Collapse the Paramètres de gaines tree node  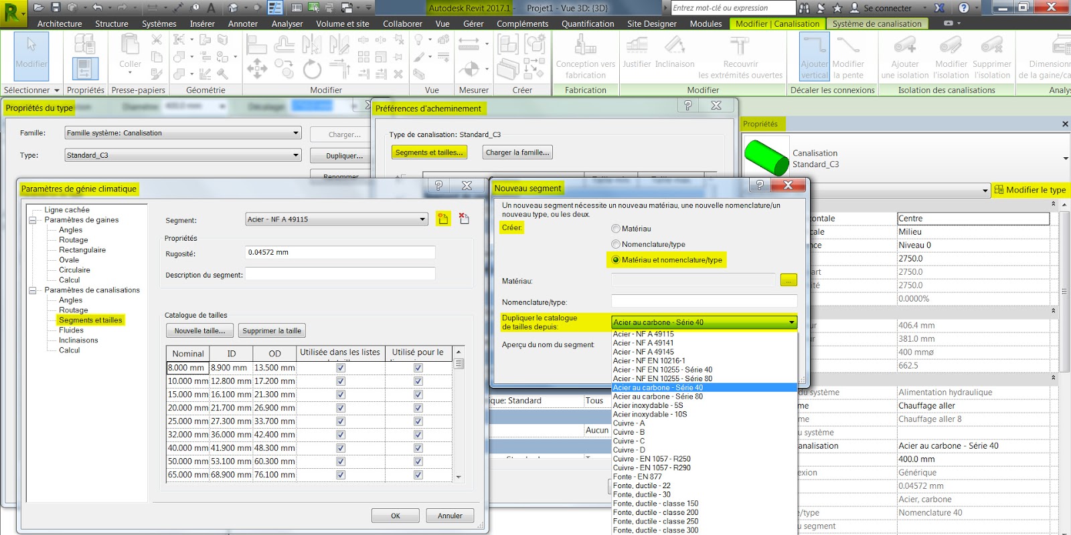coord(32,220)
